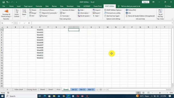
Task: Select cell containing Week05
Action: coord(40,40)
